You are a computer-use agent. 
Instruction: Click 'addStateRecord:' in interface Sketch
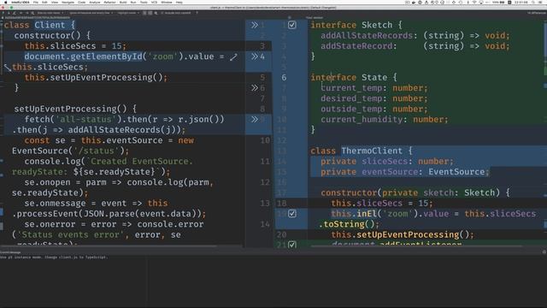coord(359,45)
